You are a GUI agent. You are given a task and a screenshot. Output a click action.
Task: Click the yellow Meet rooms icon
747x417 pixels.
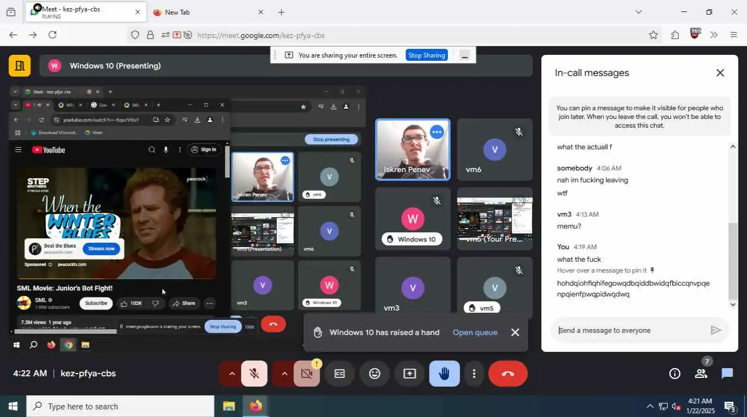[x=20, y=66]
